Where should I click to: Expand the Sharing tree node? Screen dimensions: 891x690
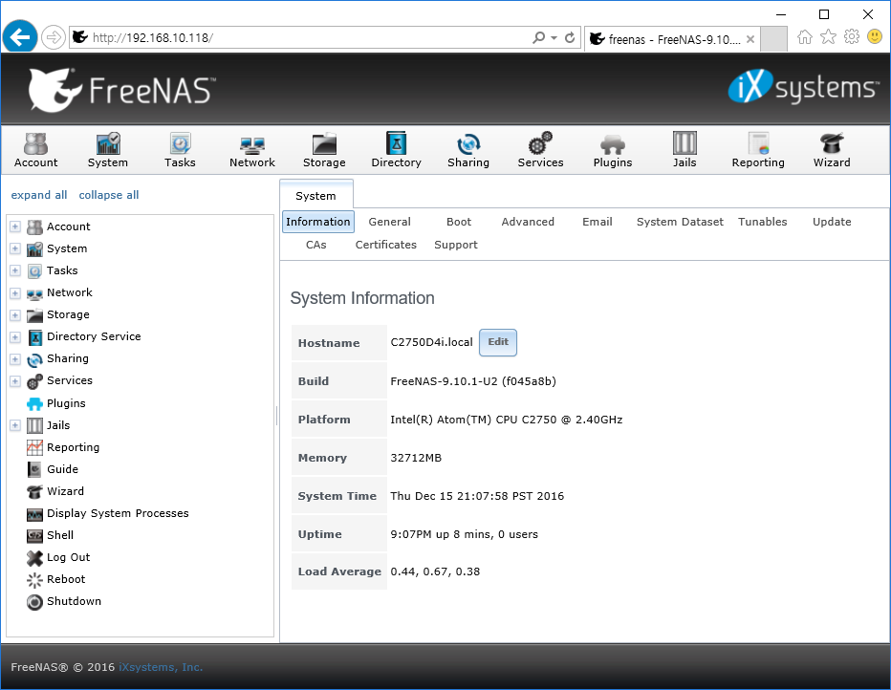coord(15,359)
